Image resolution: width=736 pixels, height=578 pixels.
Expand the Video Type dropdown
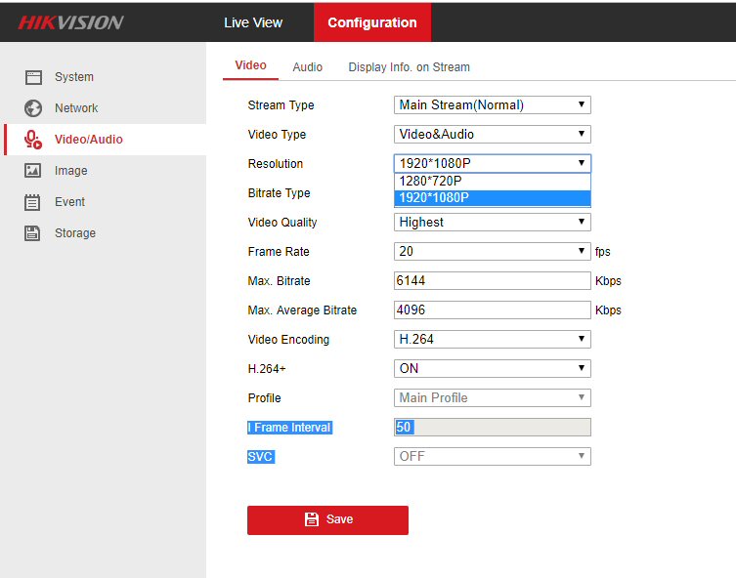coord(492,135)
